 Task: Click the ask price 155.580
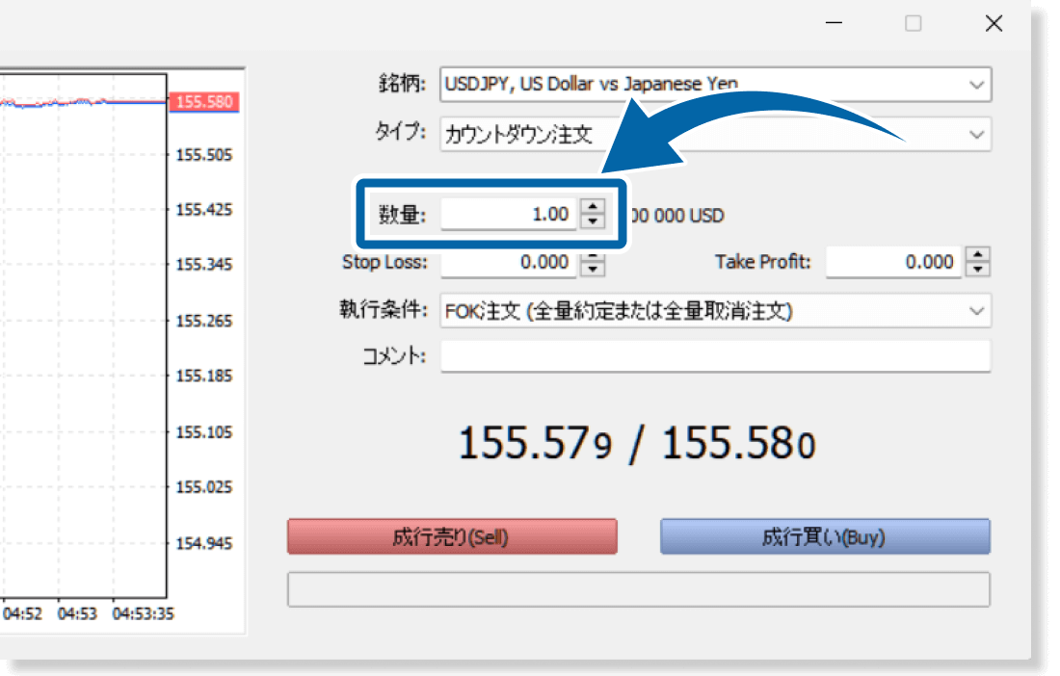tap(739, 444)
